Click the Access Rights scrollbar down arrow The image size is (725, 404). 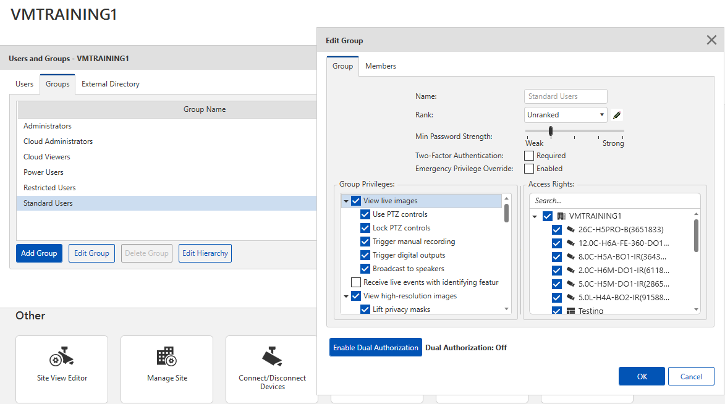(697, 309)
